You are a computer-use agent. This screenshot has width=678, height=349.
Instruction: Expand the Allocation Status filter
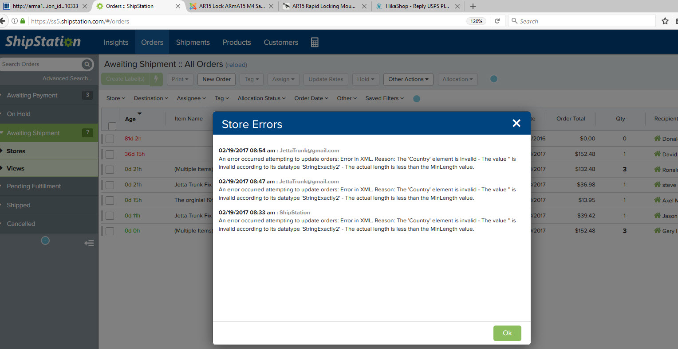coord(261,98)
